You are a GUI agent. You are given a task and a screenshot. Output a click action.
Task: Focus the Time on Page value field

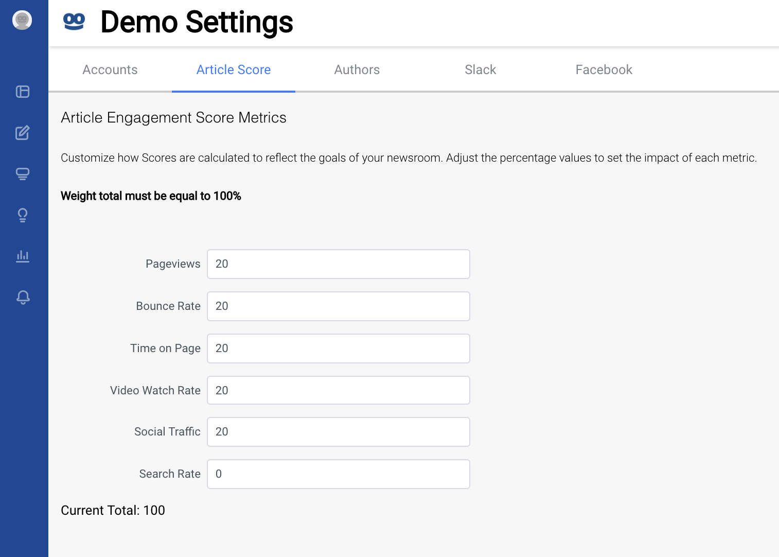coord(338,348)
